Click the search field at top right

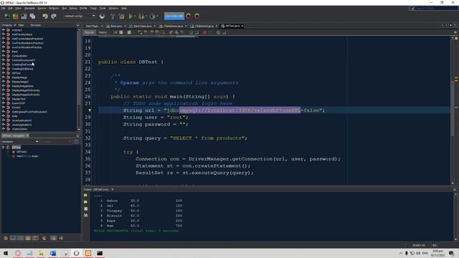(x=433, y=8)
